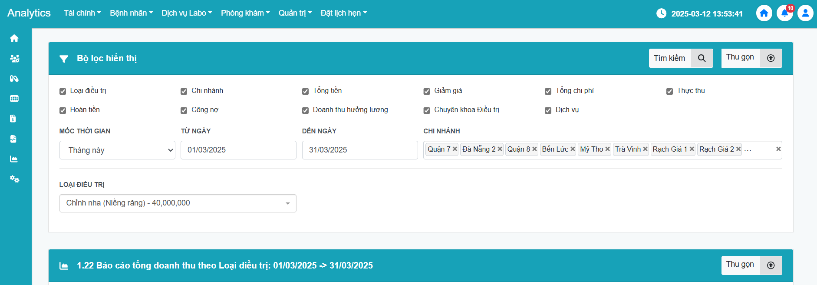Toggle the Giảm giá checkbox
817x285 pixels.
(x=427, y=91)
